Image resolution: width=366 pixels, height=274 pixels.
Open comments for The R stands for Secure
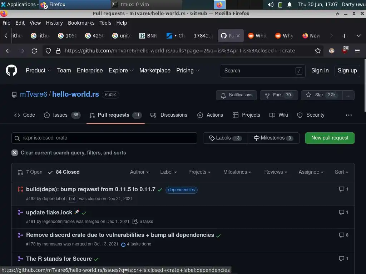click(343, 258)
